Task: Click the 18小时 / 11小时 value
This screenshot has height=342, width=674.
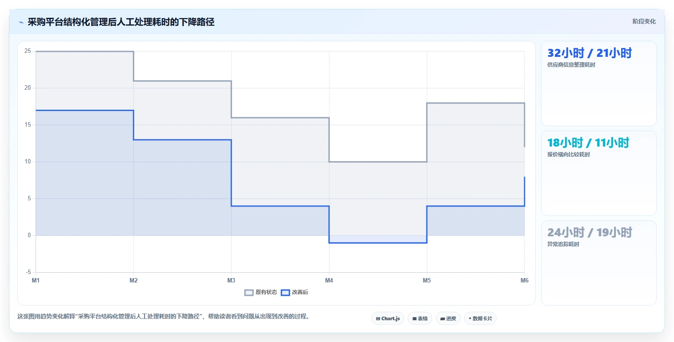Action: [x=588, y=143]
